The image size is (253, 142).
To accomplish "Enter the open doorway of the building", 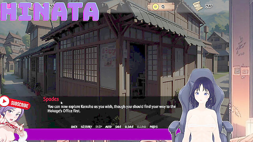I will tap(137, 71).
